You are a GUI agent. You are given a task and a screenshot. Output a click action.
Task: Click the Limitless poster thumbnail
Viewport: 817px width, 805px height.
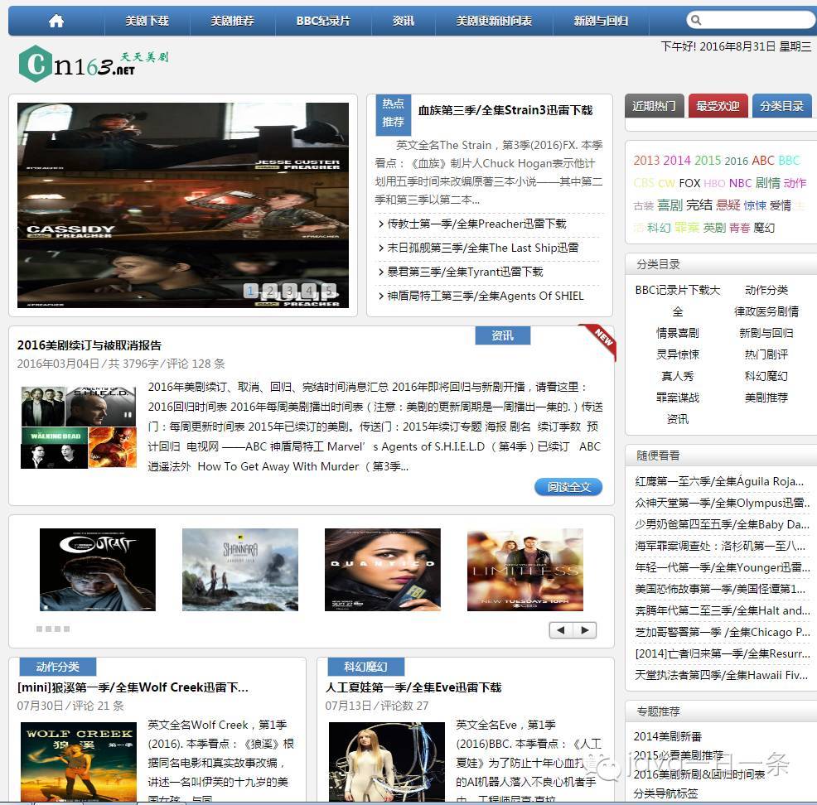[525, 569]
